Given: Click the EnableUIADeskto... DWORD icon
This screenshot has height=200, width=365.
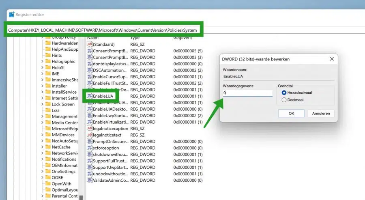Looking at the screenshot, I should point(90,109).
